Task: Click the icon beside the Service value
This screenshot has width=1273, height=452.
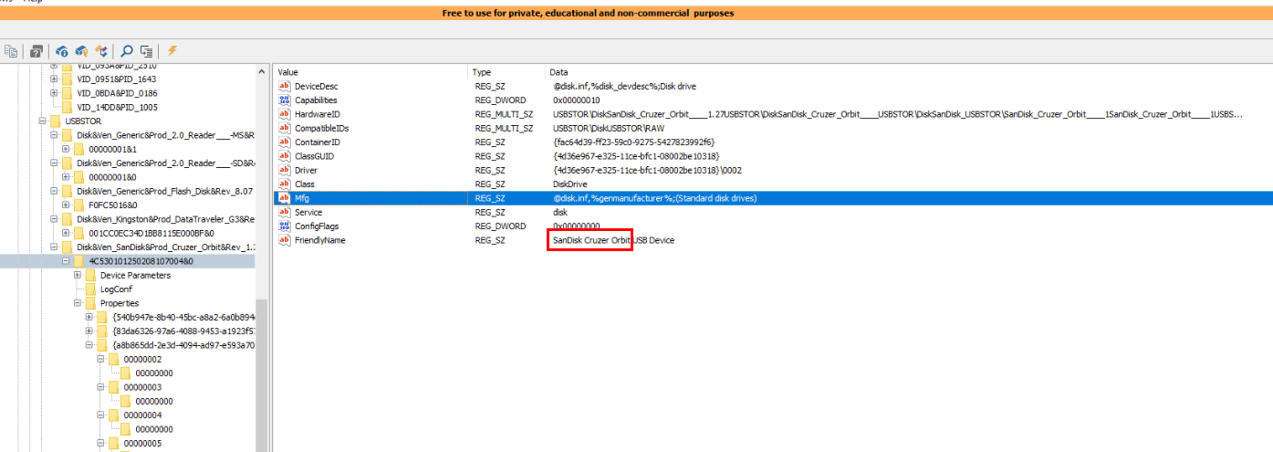Action: click(284, 213)
